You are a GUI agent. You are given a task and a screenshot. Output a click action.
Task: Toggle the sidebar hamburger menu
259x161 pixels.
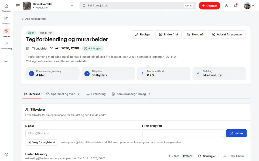[x=18, y=6]
